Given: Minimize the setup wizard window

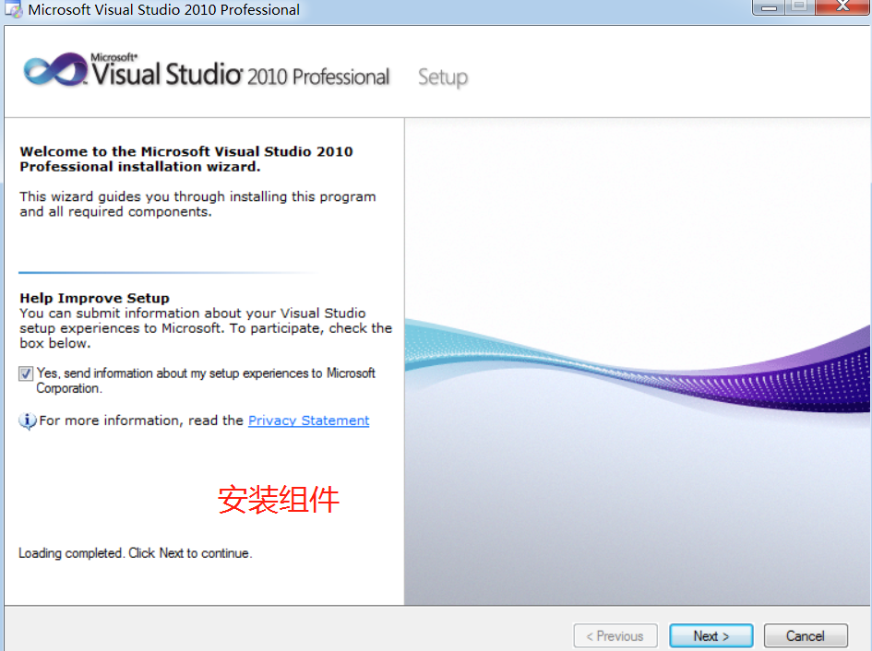Looking at the screenshot, I should pos(768,7).
